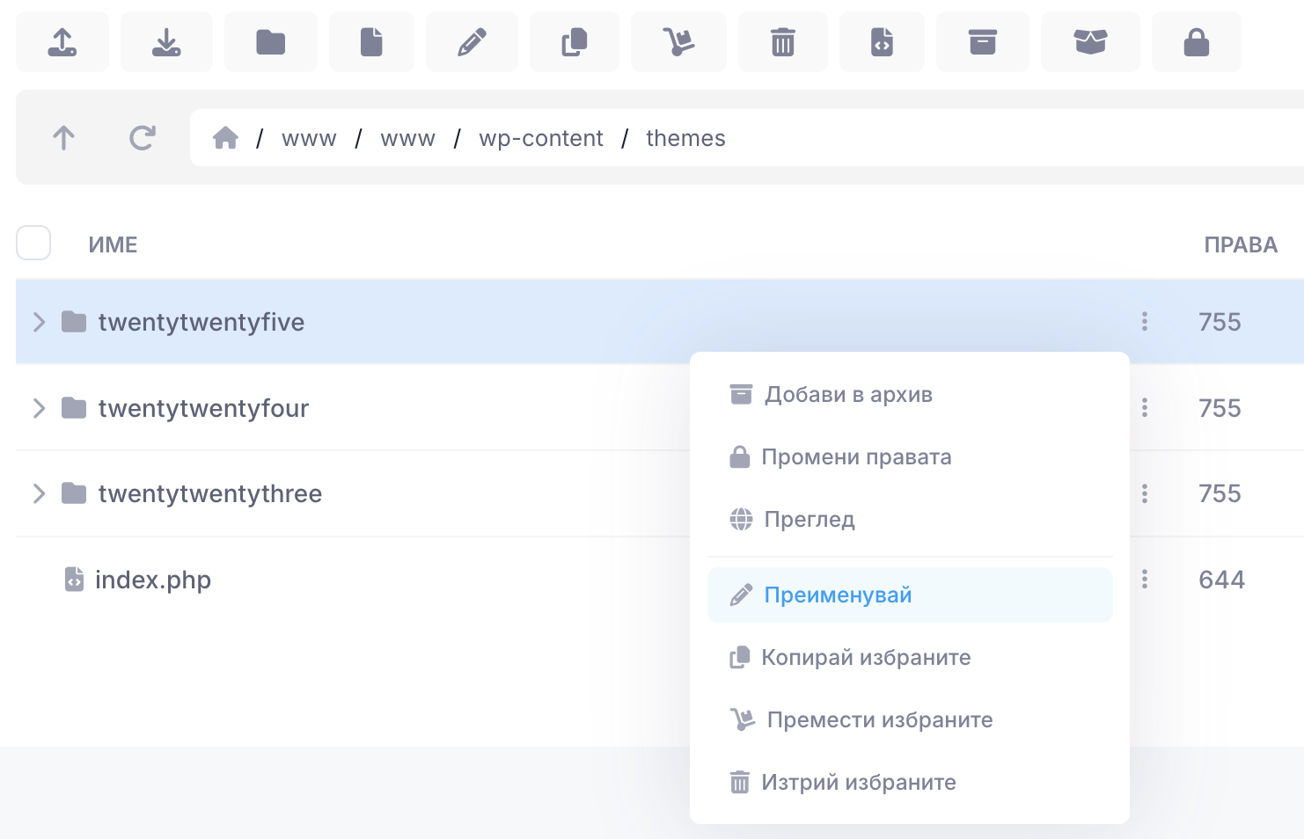Viewport: 1304px width, 839px height.
Task: Select the twentytwentythree folder name
Action: (210, 493)
